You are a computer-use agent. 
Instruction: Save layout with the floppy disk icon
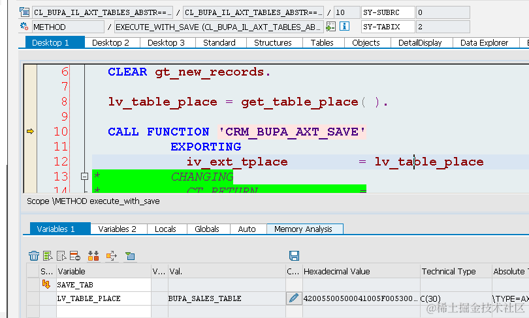click(x=294, y=255)
